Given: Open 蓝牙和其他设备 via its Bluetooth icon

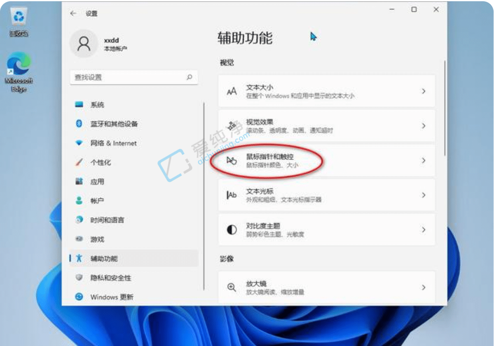Looking at the screenshot, I should click(x=79, y=124).
